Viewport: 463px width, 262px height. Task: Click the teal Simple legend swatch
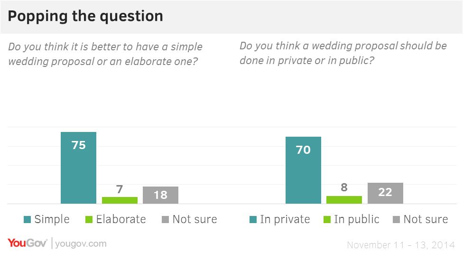[27, 219]
